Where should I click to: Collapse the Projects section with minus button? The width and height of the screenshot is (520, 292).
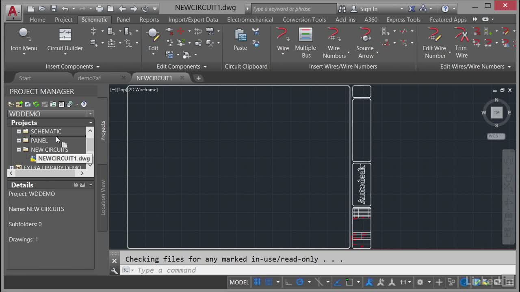click(91, 122)
